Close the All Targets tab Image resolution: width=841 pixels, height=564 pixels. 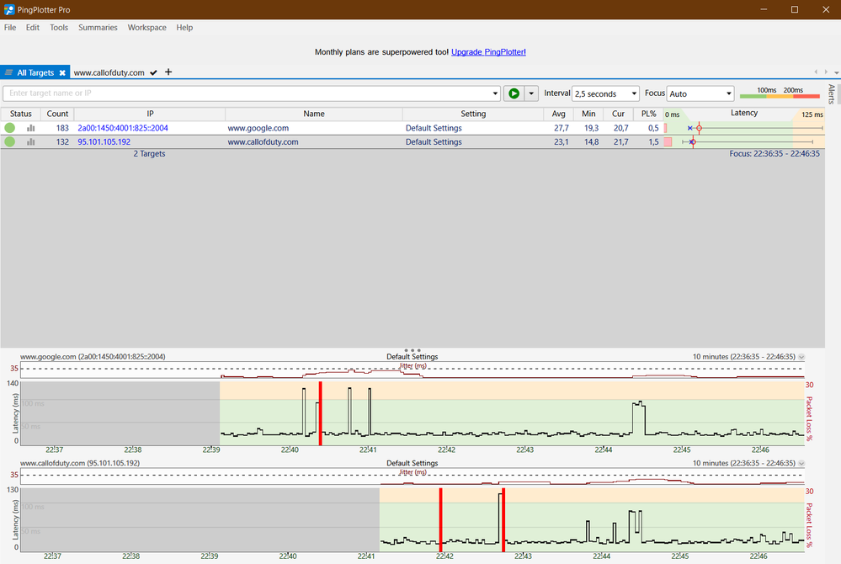62,73
